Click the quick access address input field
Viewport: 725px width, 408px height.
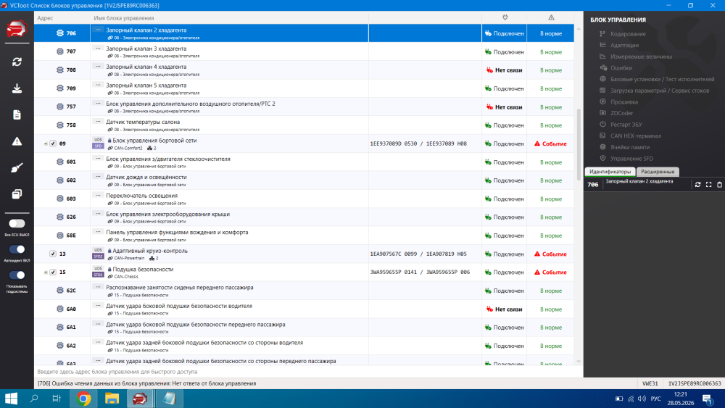coord(308,372)
